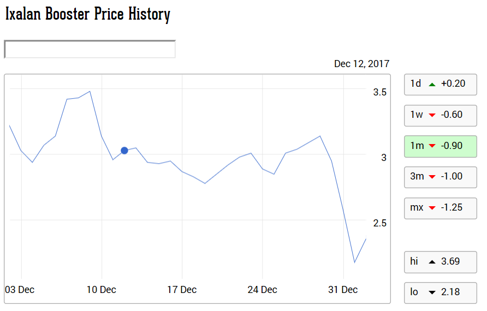
Task: Click the black up arrow beside hi
Action: [x=432, y=262]
